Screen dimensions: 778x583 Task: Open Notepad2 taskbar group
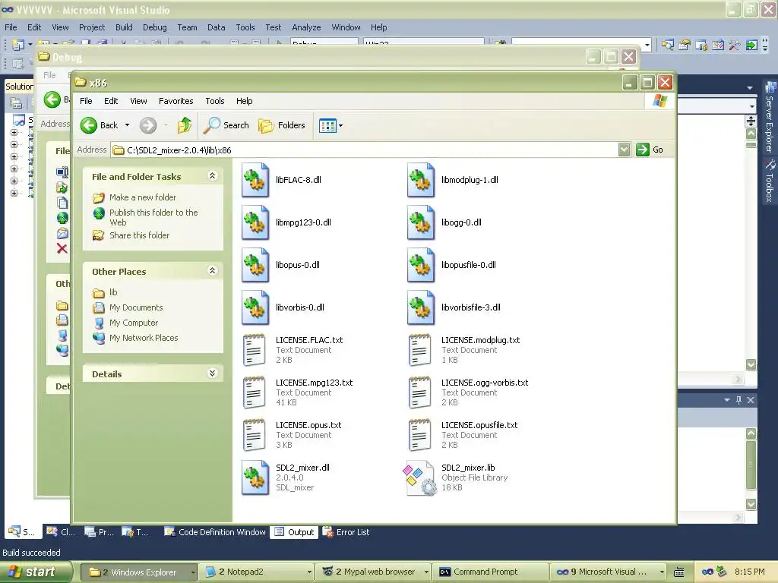coord(258,572)
